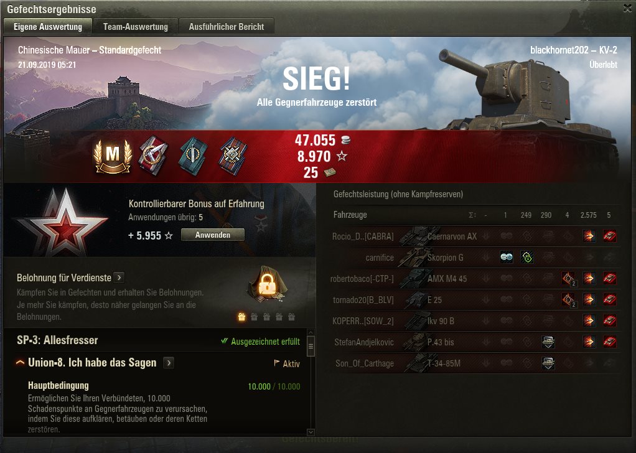The image size is (636, 453).
Task: Open details arrow next to Union-8 mission
Action: pos(169,363)
